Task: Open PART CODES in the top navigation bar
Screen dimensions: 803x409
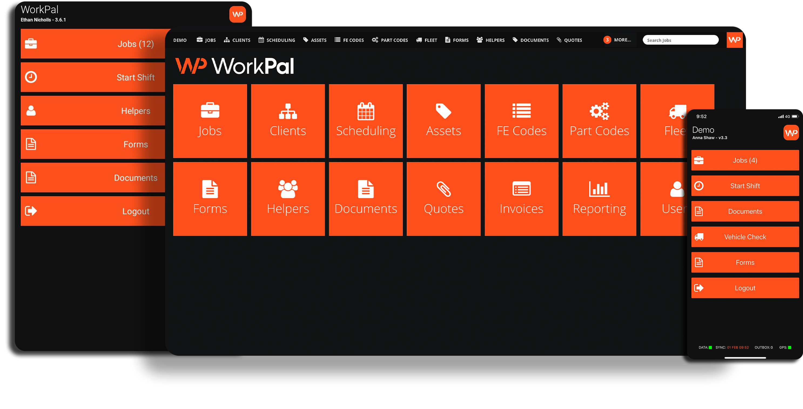Action: pyautogui.click(x=390, y=40)
